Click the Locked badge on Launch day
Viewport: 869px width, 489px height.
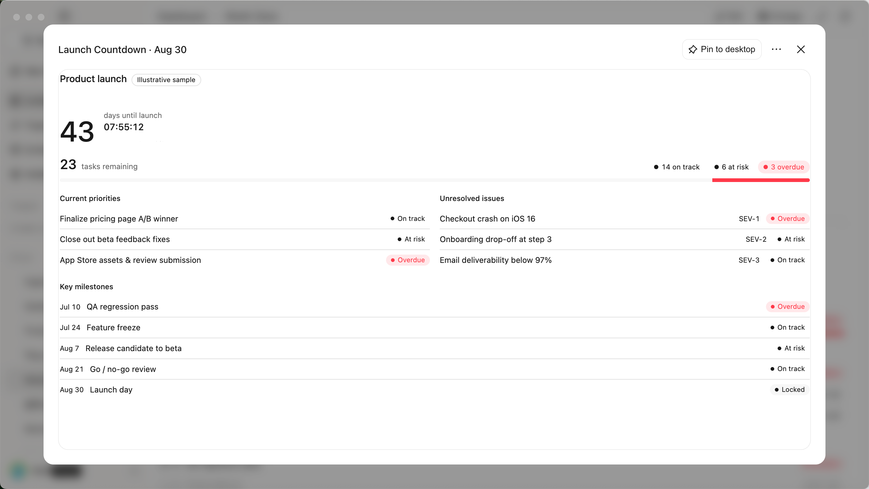(790, 390)
